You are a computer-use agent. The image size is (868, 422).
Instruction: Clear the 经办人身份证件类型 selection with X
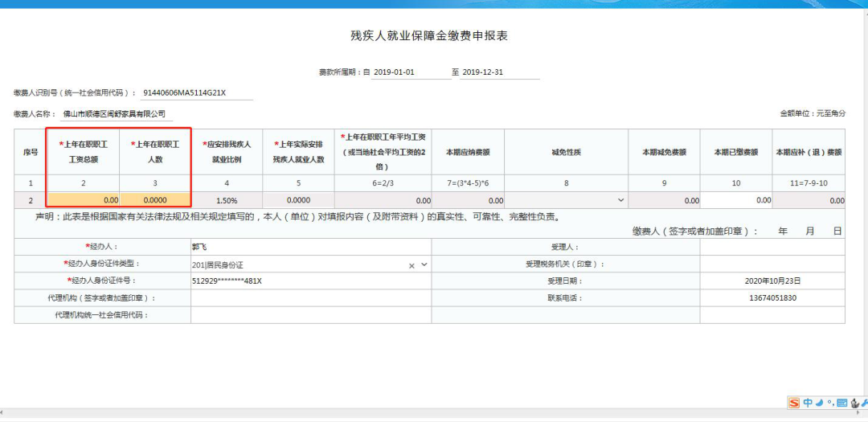[x=411, y=264]
